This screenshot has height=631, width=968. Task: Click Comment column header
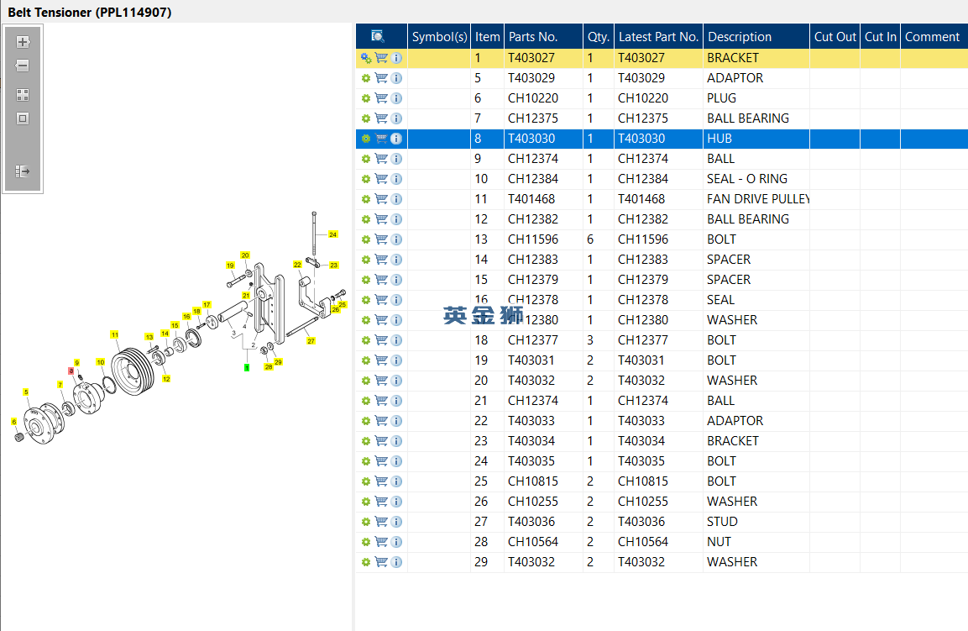pyautogui.click(x=934, y=36)
